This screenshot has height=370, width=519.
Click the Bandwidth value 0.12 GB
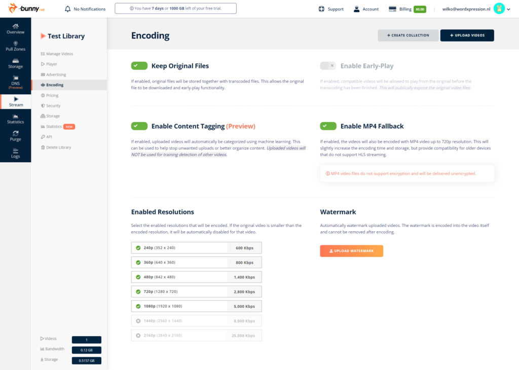pos(86,350)
